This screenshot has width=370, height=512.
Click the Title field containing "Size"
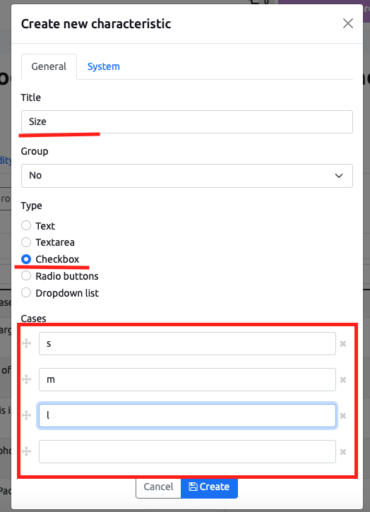point(187,121)
